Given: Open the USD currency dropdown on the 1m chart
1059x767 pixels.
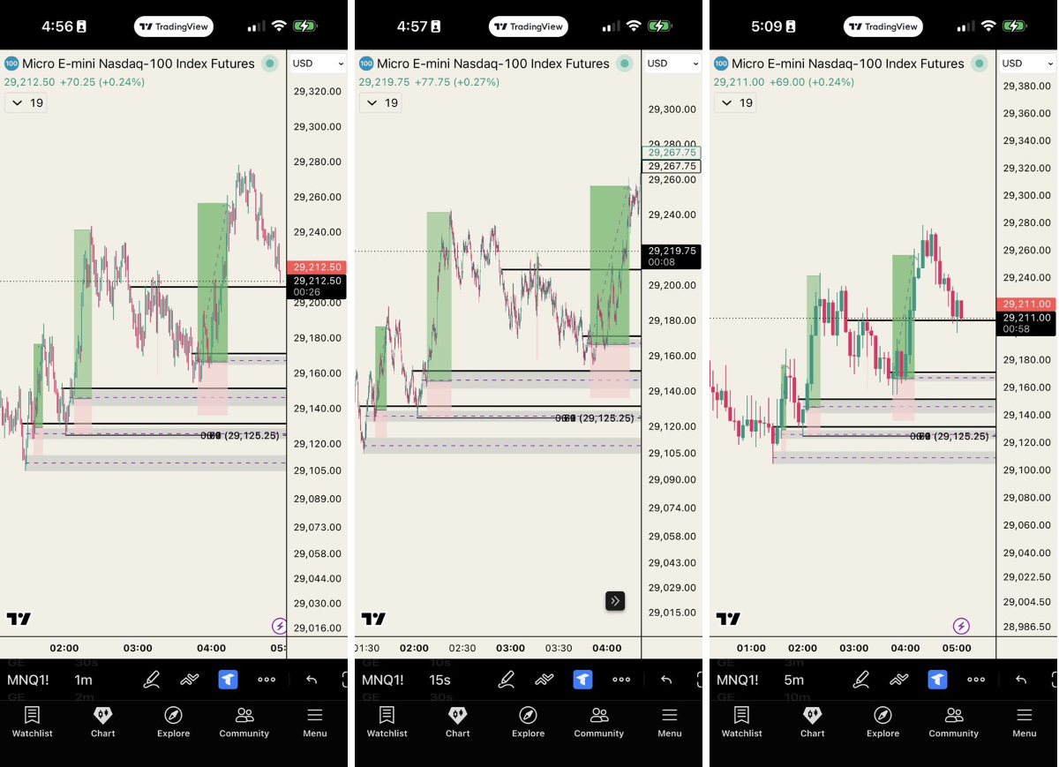Looking at the screenshot, I should pos(318,64).
